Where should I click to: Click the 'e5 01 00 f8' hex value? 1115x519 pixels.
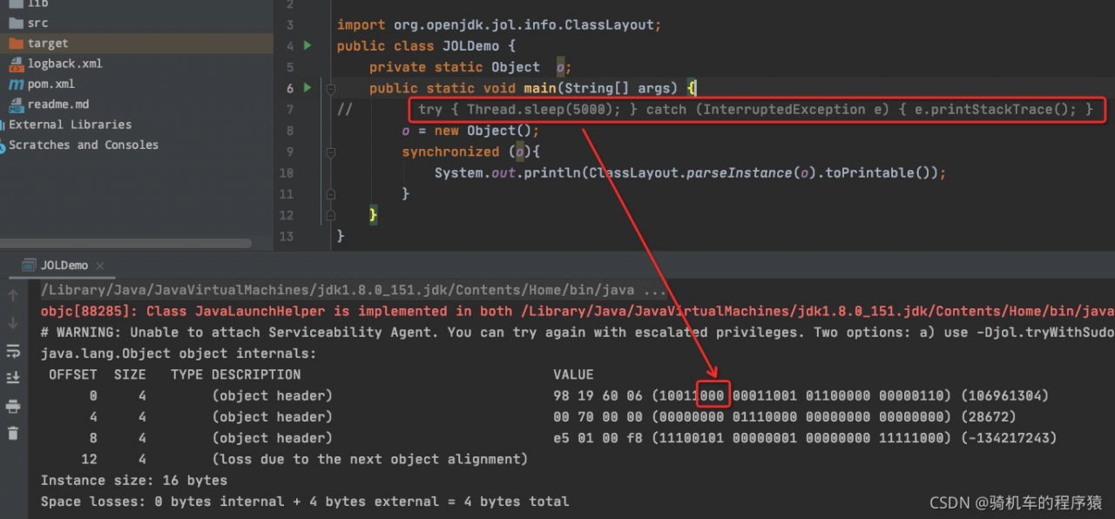pyautogui.click(x=598, y=437)
